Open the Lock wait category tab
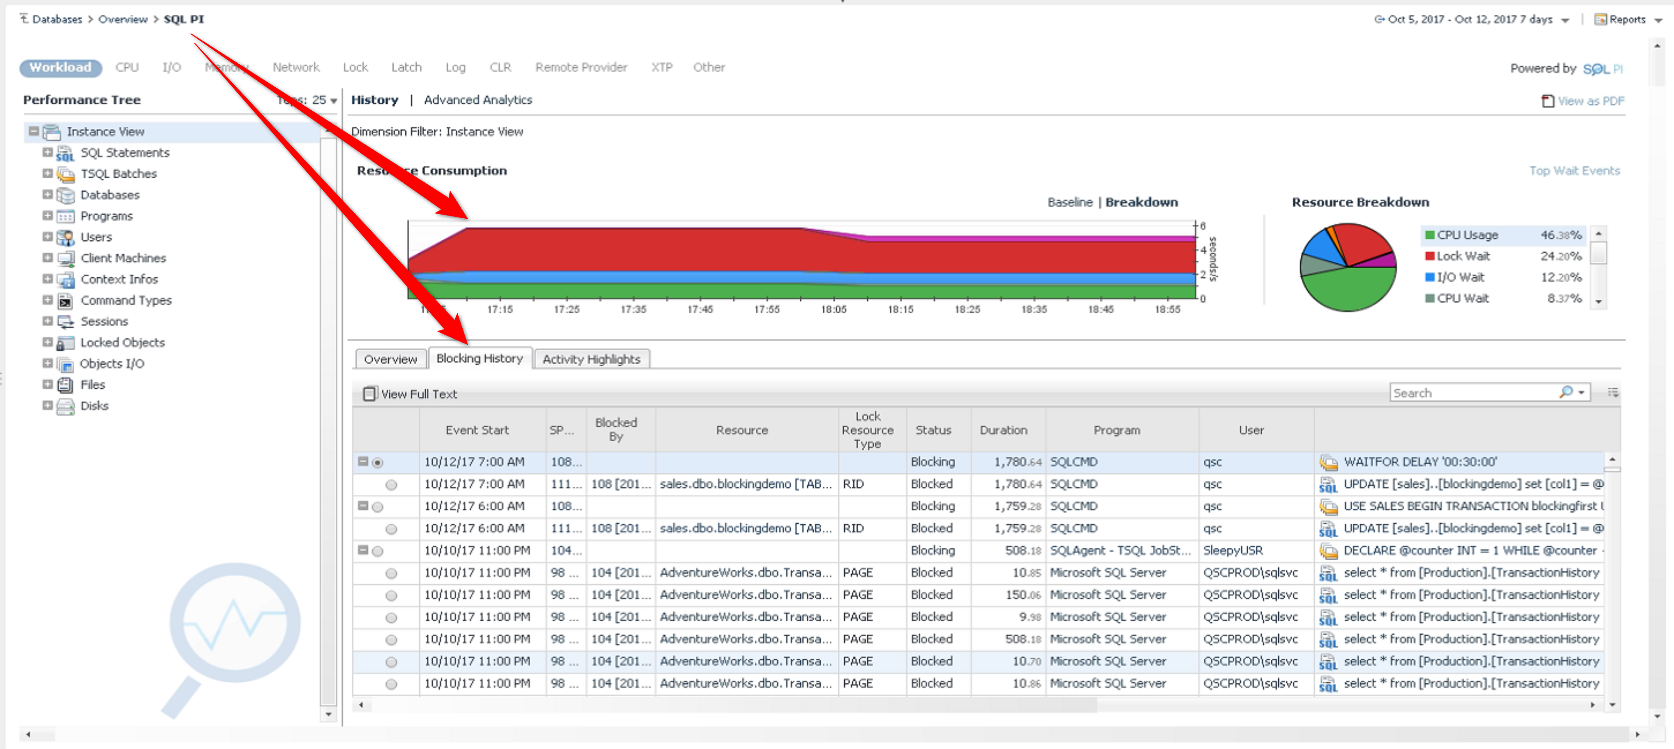1674x749 pixels. pos(355,67)
